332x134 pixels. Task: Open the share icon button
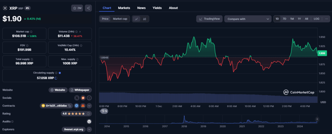[x=88, y=8]
